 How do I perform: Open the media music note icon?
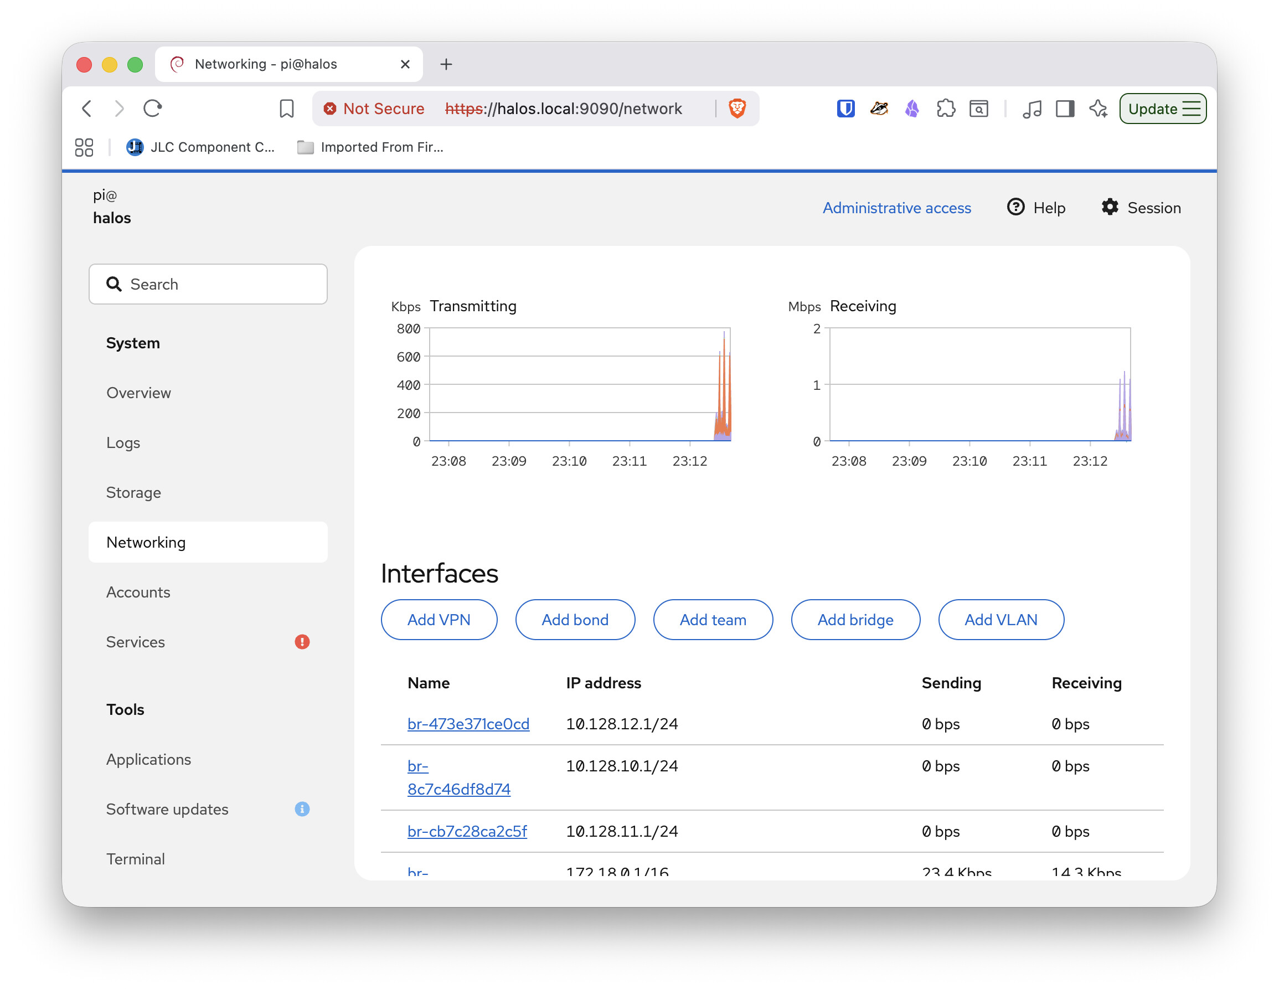pyautogui.click(x=1032, y=109)
